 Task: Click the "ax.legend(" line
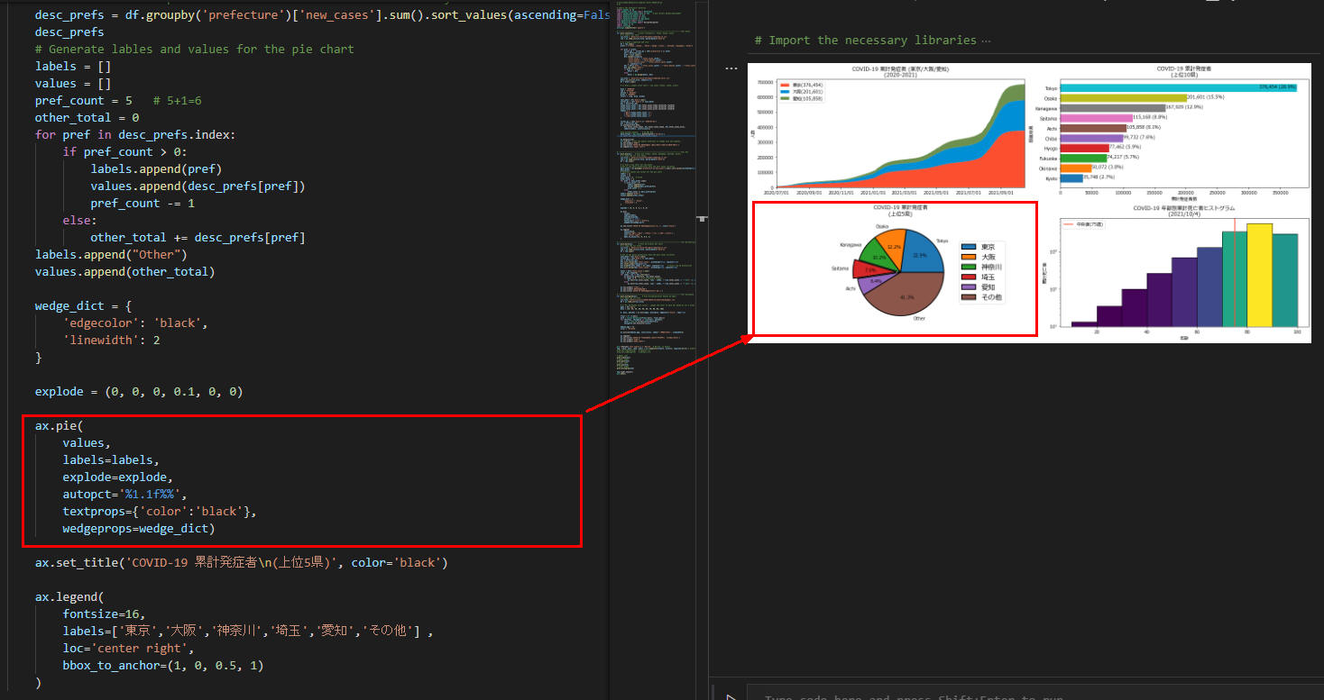click(69, 596)
